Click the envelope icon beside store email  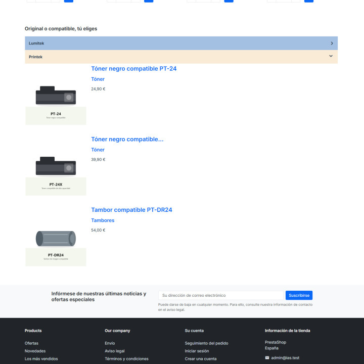coord(267,358)
